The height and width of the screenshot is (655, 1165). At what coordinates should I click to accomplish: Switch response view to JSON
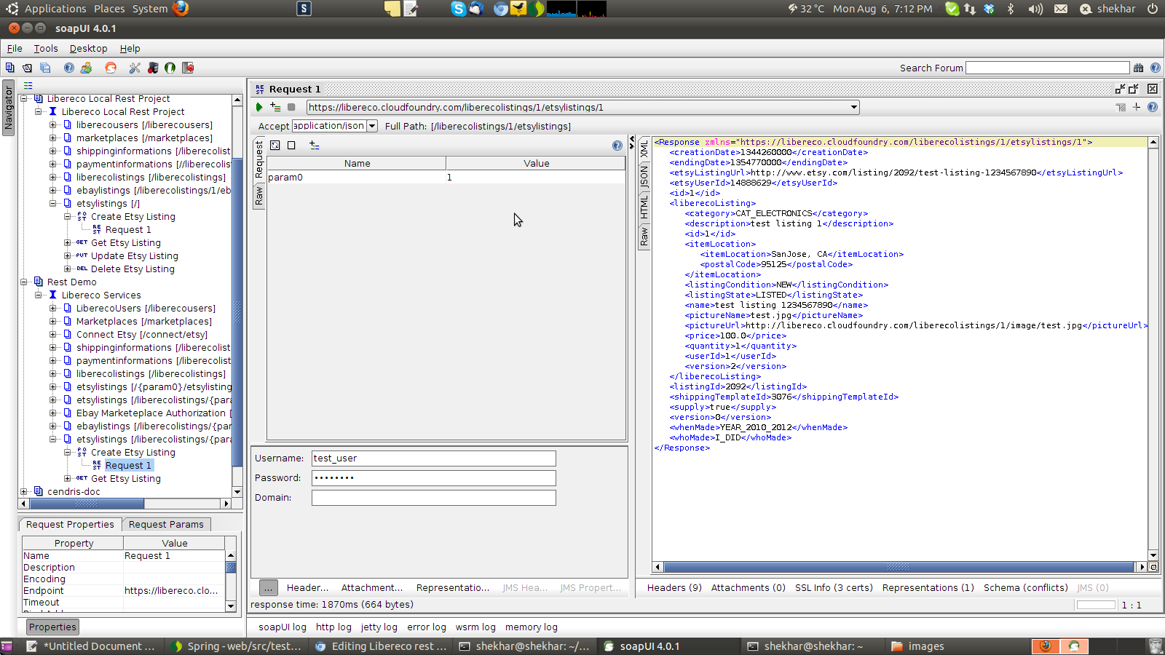point(644,176)
